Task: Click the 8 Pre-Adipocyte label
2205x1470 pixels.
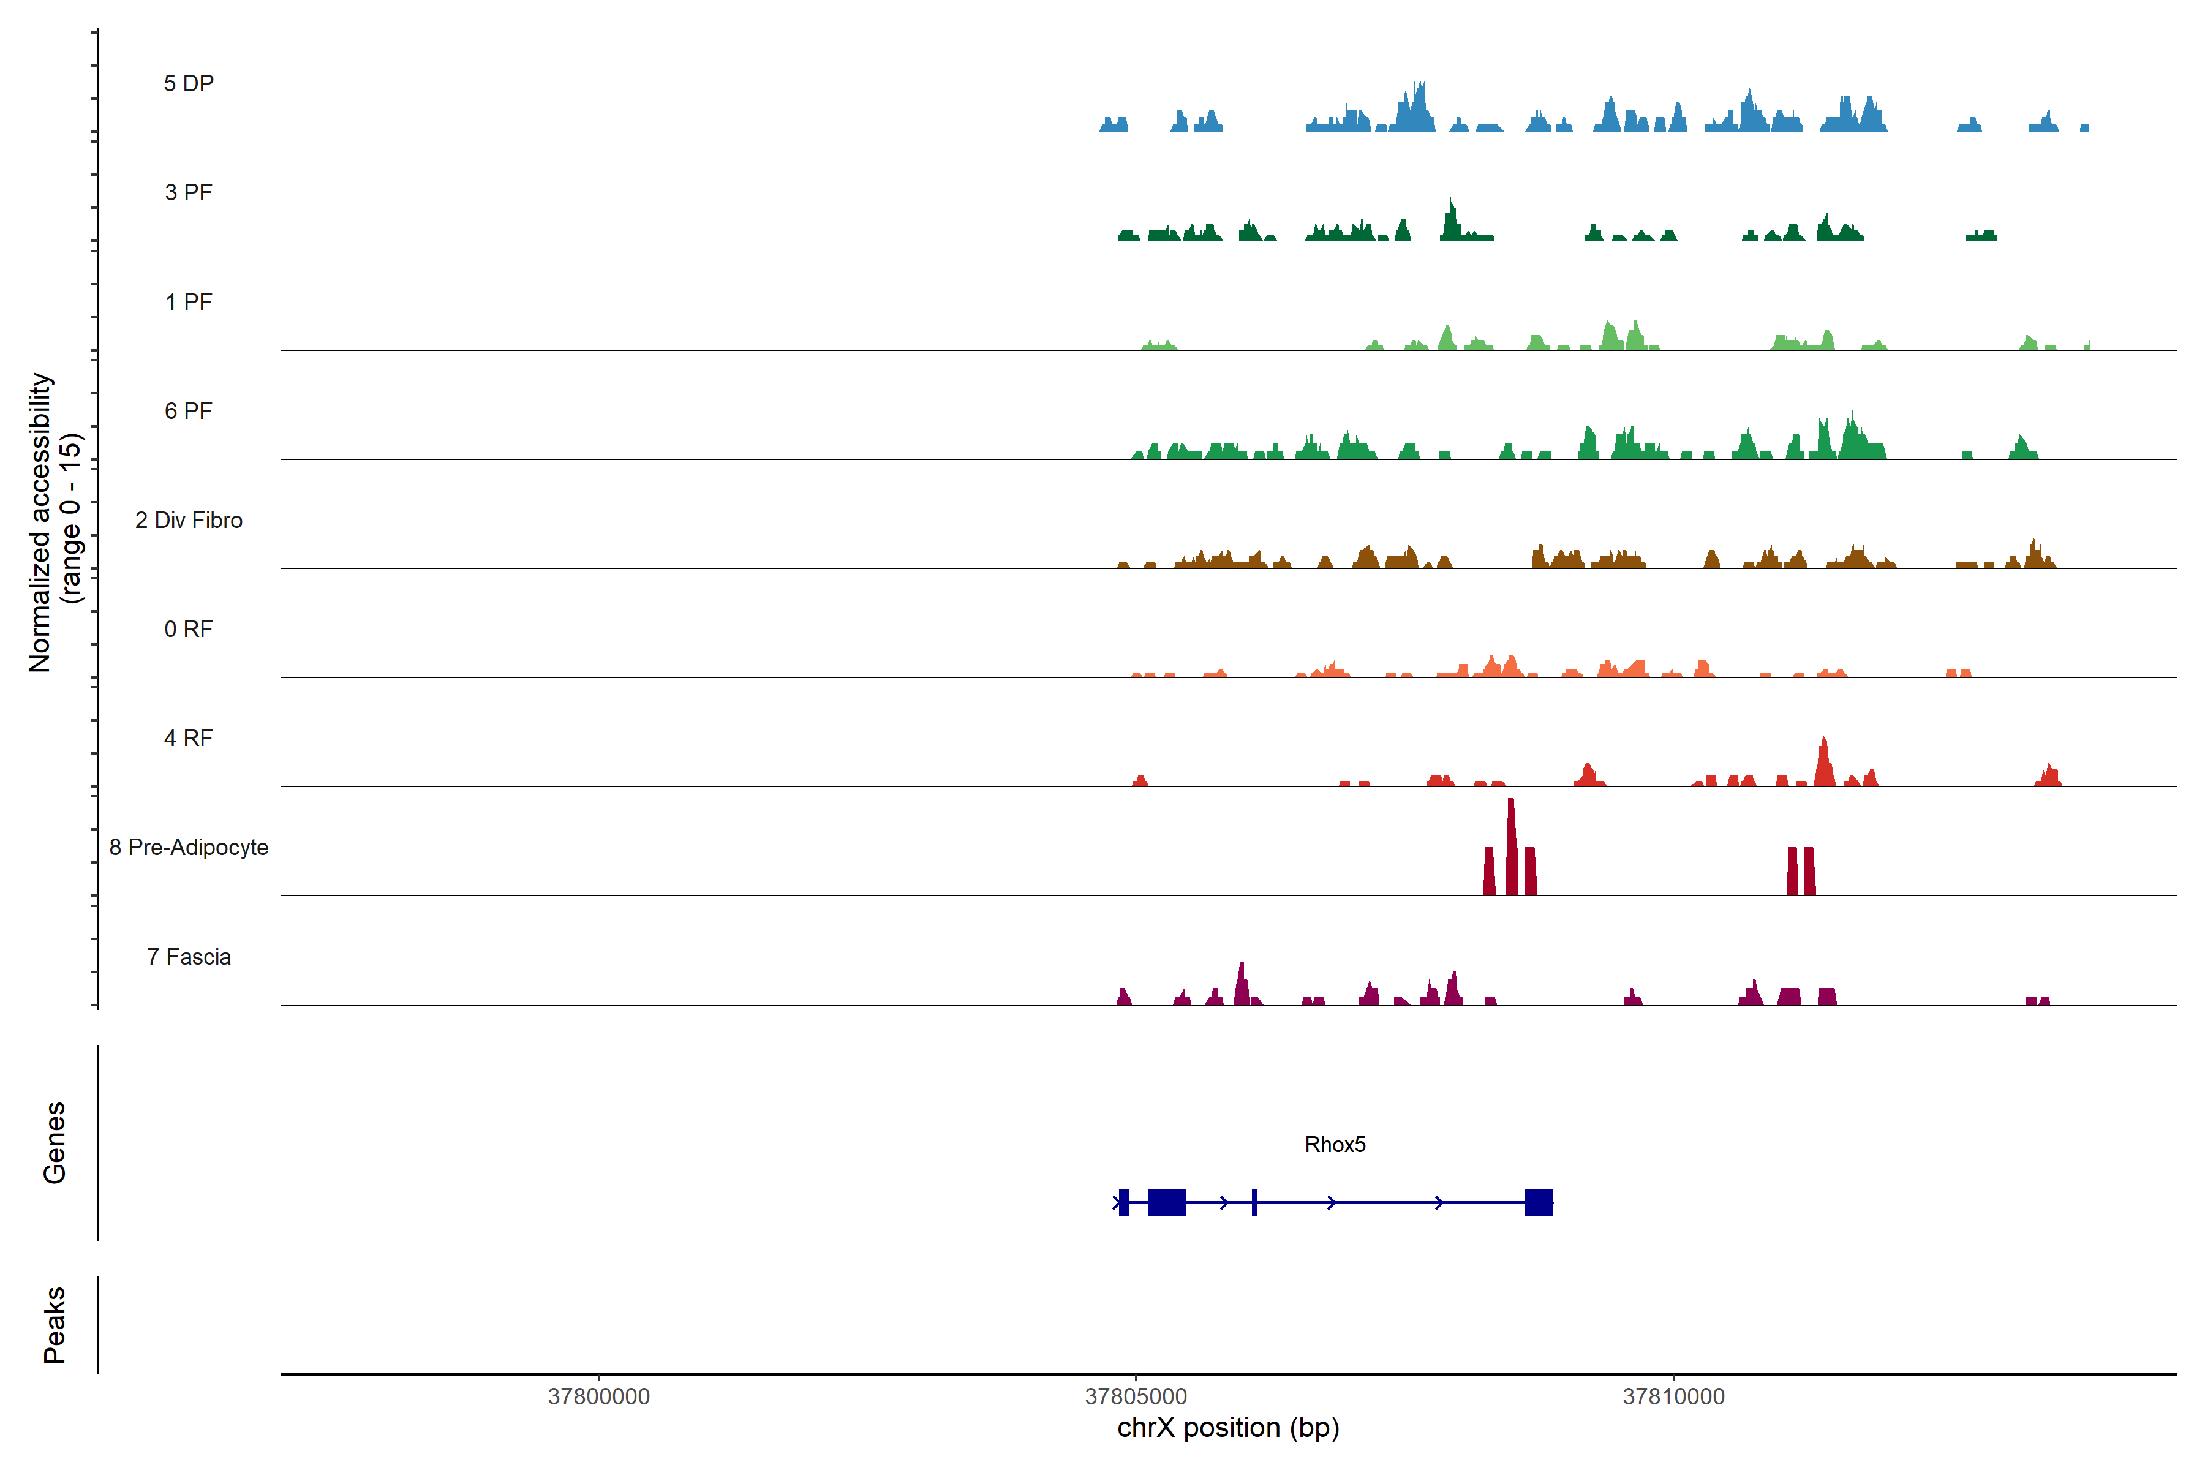Action: 189,848
